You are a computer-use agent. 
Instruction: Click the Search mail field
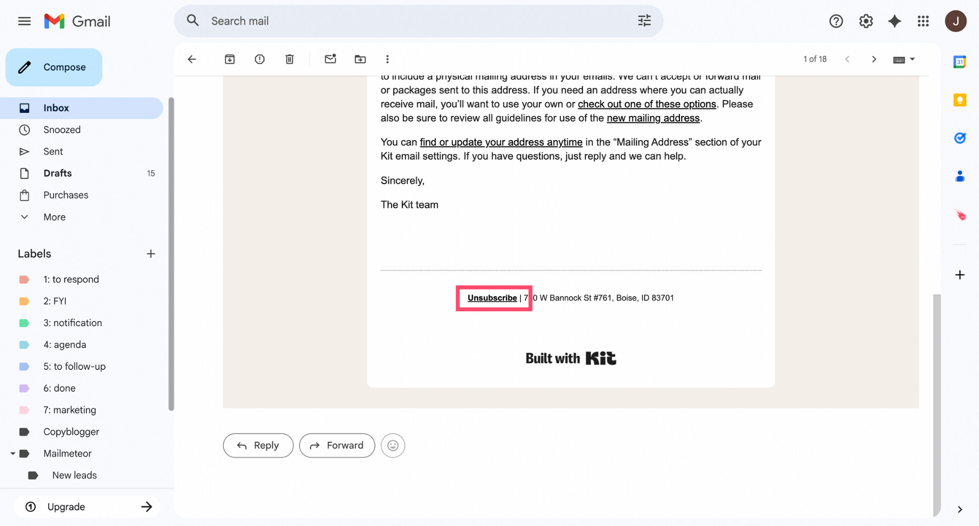pyautogui.click(x=353, y=21)
